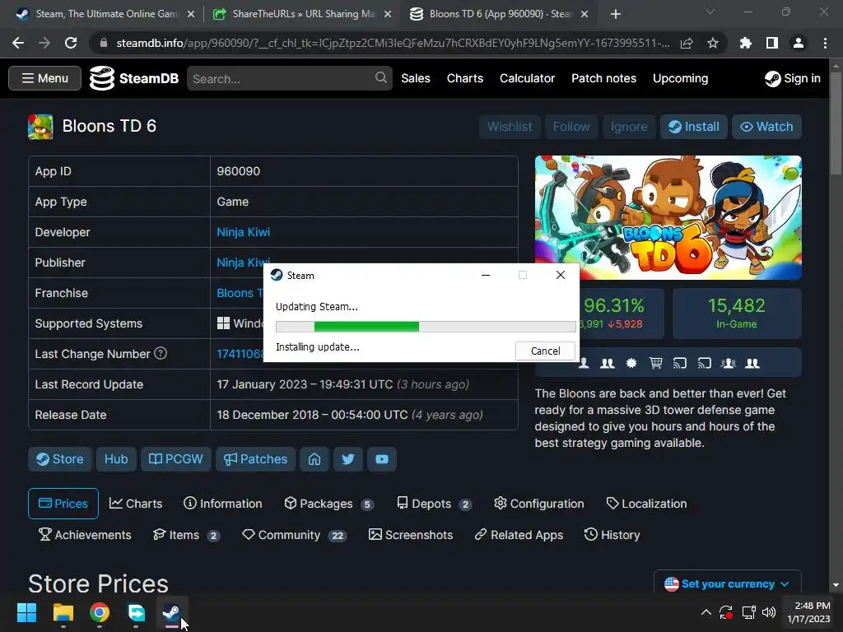The image size is (843, 632).
Task: Open the Achievements tab
Action: tap(85, 535)
